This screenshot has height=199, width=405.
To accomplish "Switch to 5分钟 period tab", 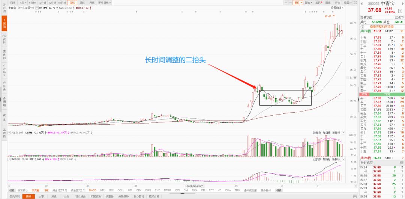I will (32, 3).
